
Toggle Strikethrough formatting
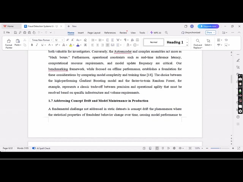pos(49,45)
